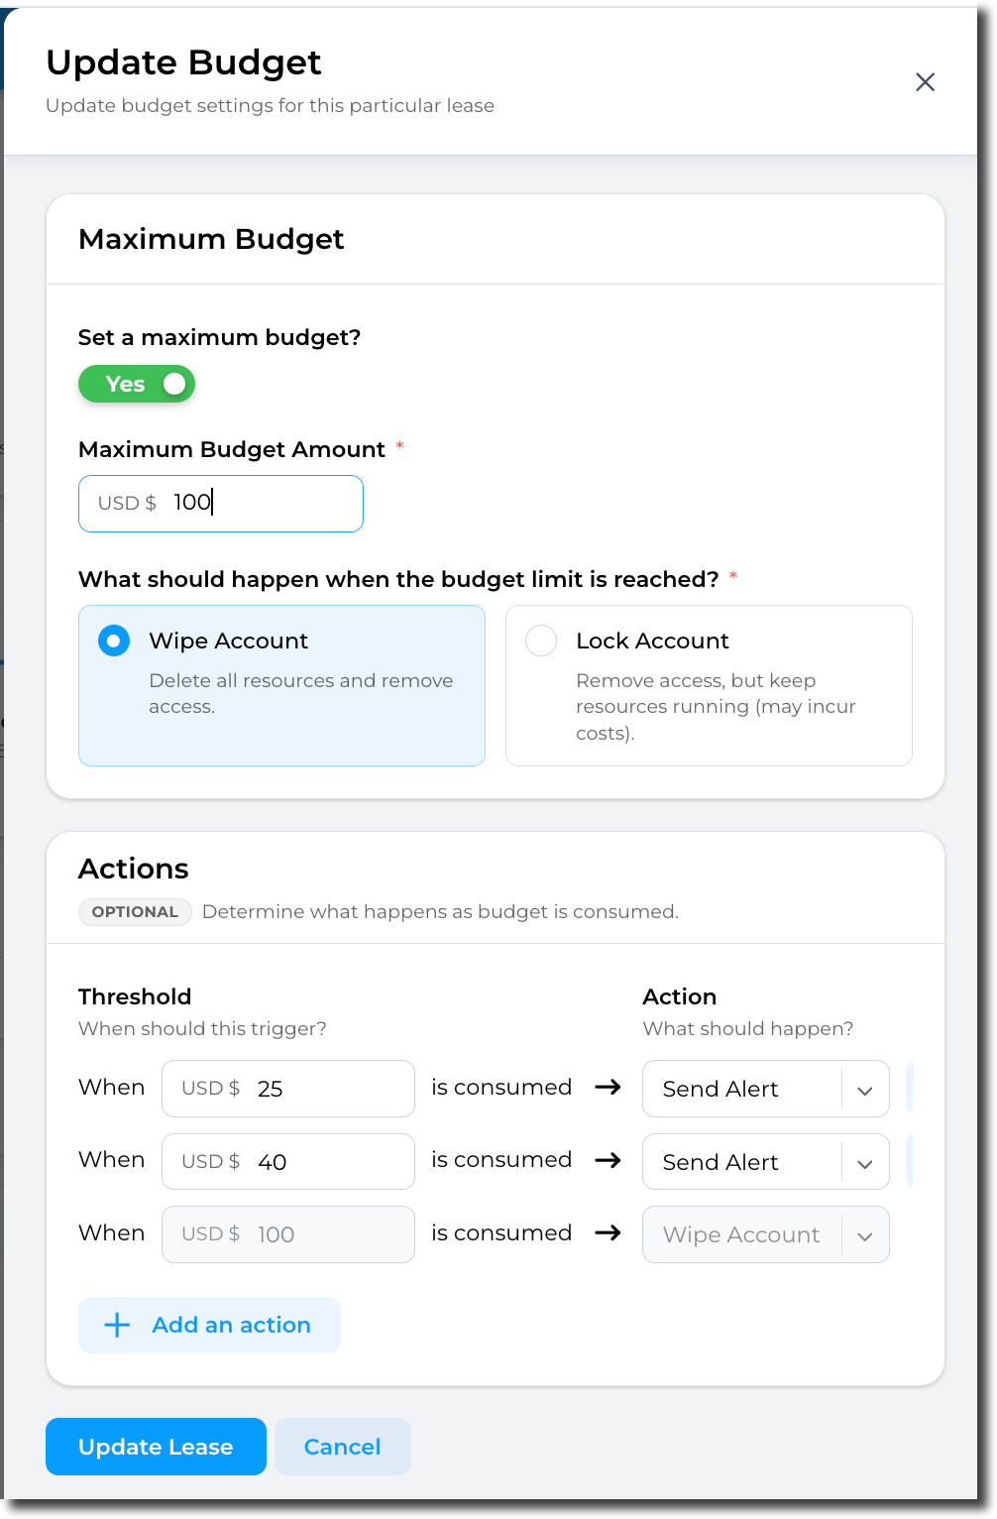Click the Update Lease button
This screenshot has height=1519, width=997.
(156, 1447)
